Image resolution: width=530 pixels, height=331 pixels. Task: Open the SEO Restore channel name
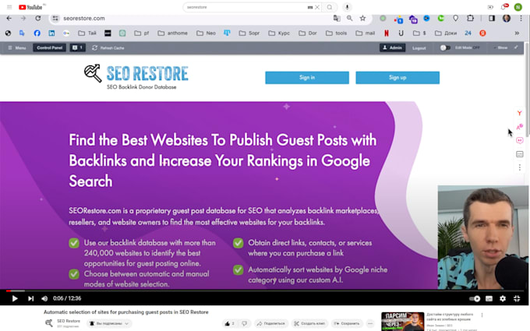(69, 321)
